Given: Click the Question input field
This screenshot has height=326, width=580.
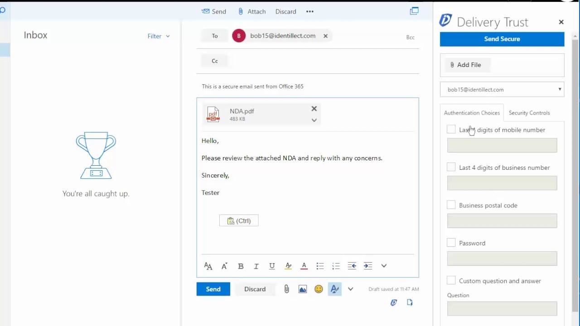Looking at the screenshot, I should click(x=502, y=308).
